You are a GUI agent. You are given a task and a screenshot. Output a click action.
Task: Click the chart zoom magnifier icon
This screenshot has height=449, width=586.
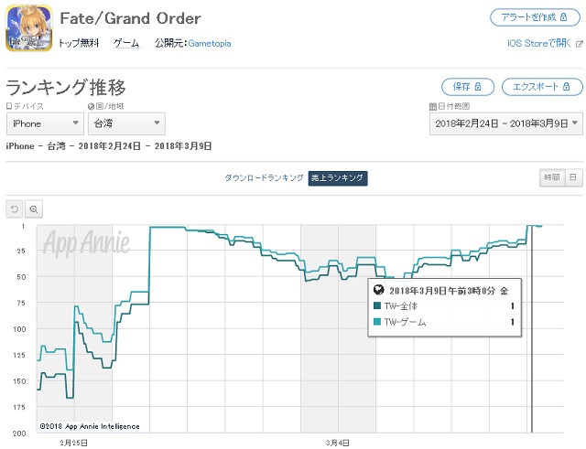point(34,209)
